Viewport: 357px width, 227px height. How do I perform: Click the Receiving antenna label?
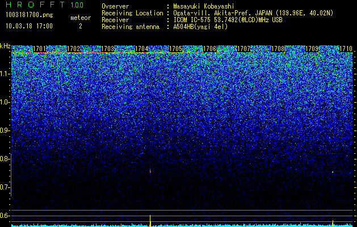point(131,27)
